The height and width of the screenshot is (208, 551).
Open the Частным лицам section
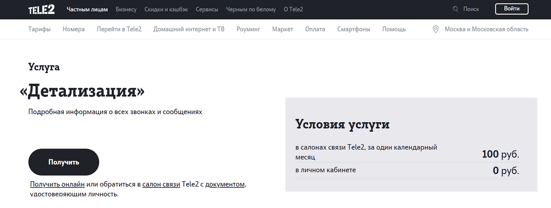[x=87, y=10]
